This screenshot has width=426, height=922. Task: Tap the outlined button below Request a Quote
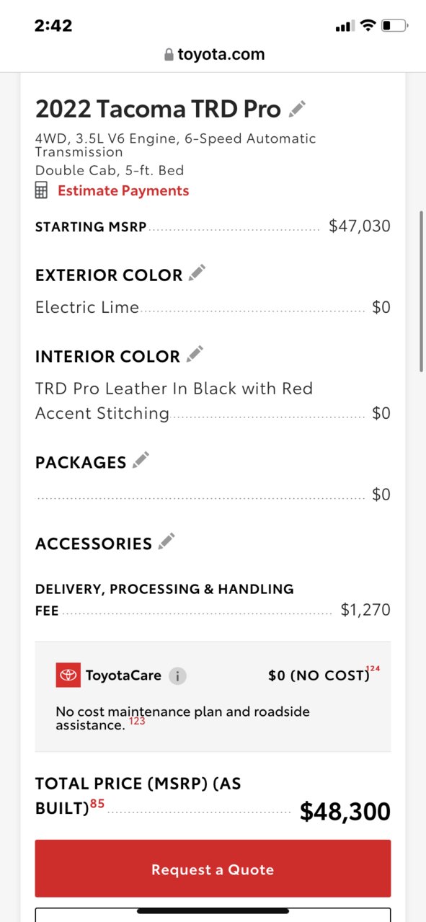pos(213,914)
